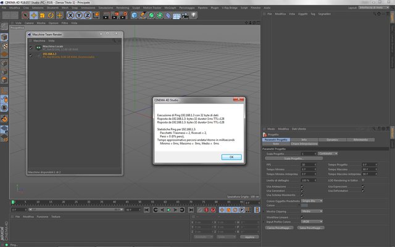Screen dimensions: 395x247
Task: Switch to the Info tab in Progetto
Action: point(304,140)
